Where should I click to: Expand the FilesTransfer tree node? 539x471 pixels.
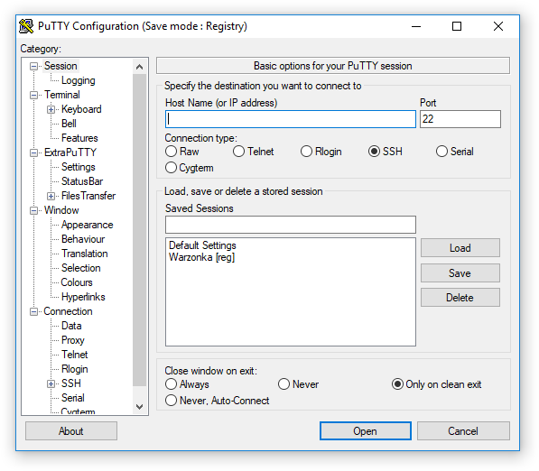(x=51, y=196)
